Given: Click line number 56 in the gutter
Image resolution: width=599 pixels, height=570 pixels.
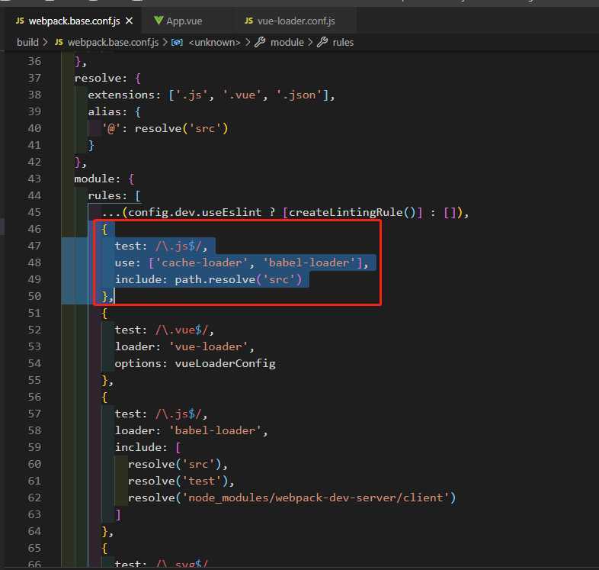Looking at the screenshot, I should coord(34,397).
